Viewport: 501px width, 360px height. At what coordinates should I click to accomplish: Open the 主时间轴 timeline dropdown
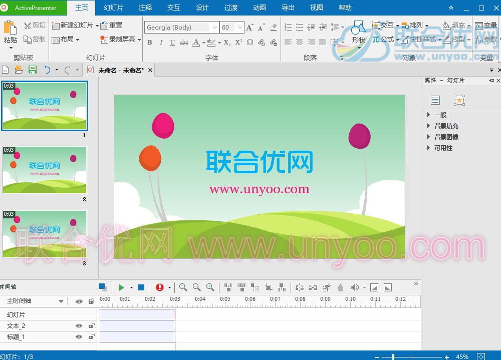[x=61, y=301]
